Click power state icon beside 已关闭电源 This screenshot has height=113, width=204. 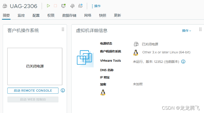tap(136, 44)
